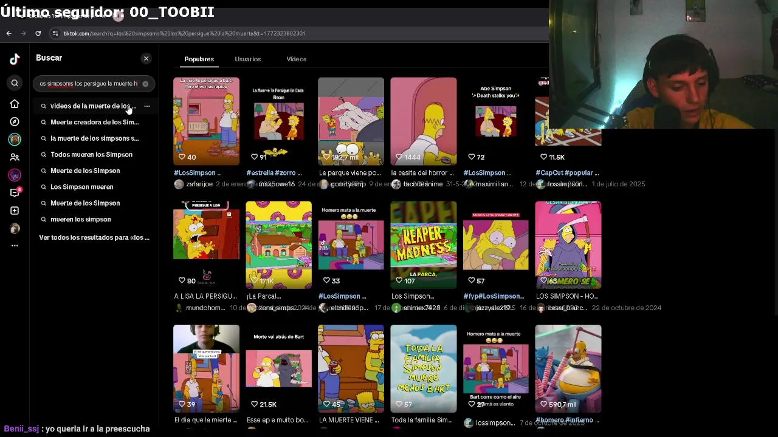Reload the page with browser refresh icon
The image size is (778, 437).
[38, 33]
